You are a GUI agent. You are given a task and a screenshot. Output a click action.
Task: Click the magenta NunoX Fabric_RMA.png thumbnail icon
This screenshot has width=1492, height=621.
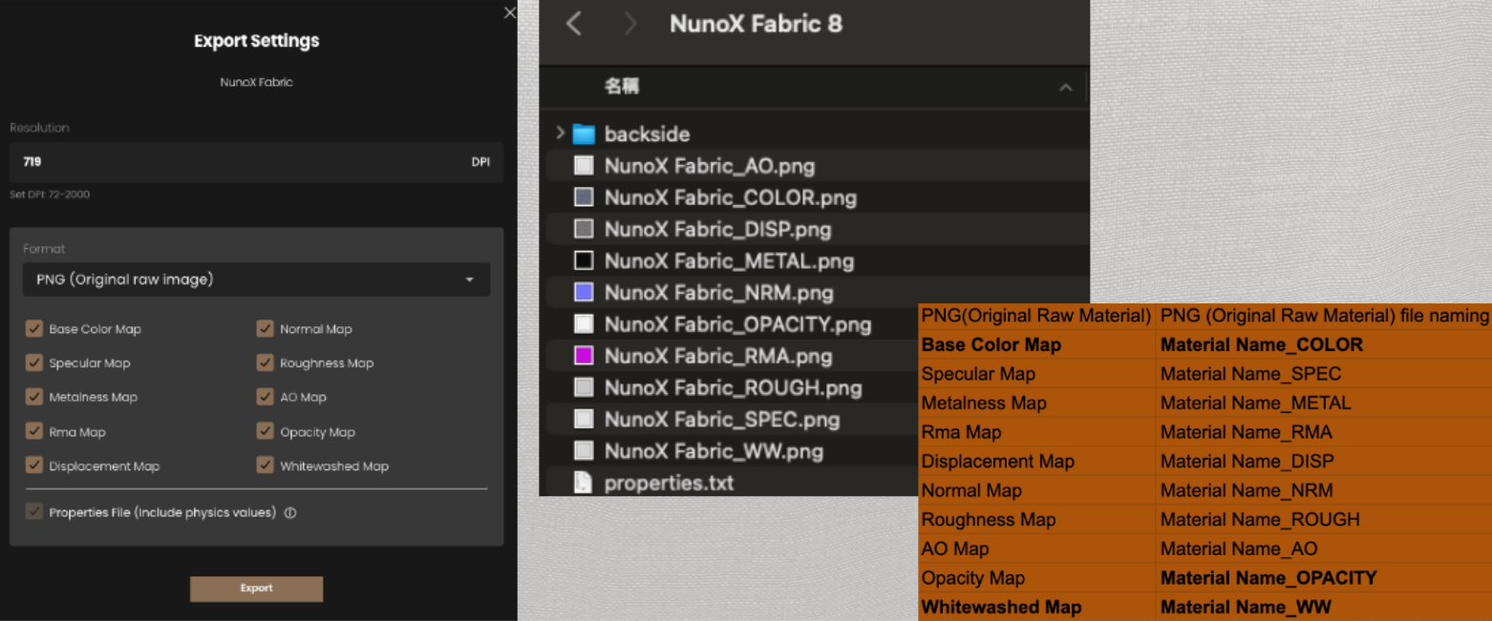tap(584, 356)
